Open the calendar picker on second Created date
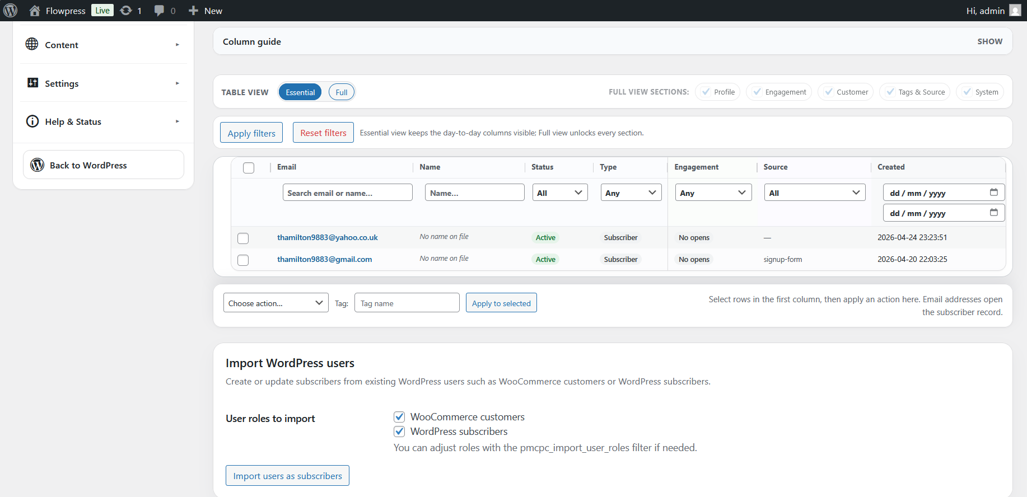Viewport: 1027px width, 497px height. pyautogui.click(x=994, y=213)
